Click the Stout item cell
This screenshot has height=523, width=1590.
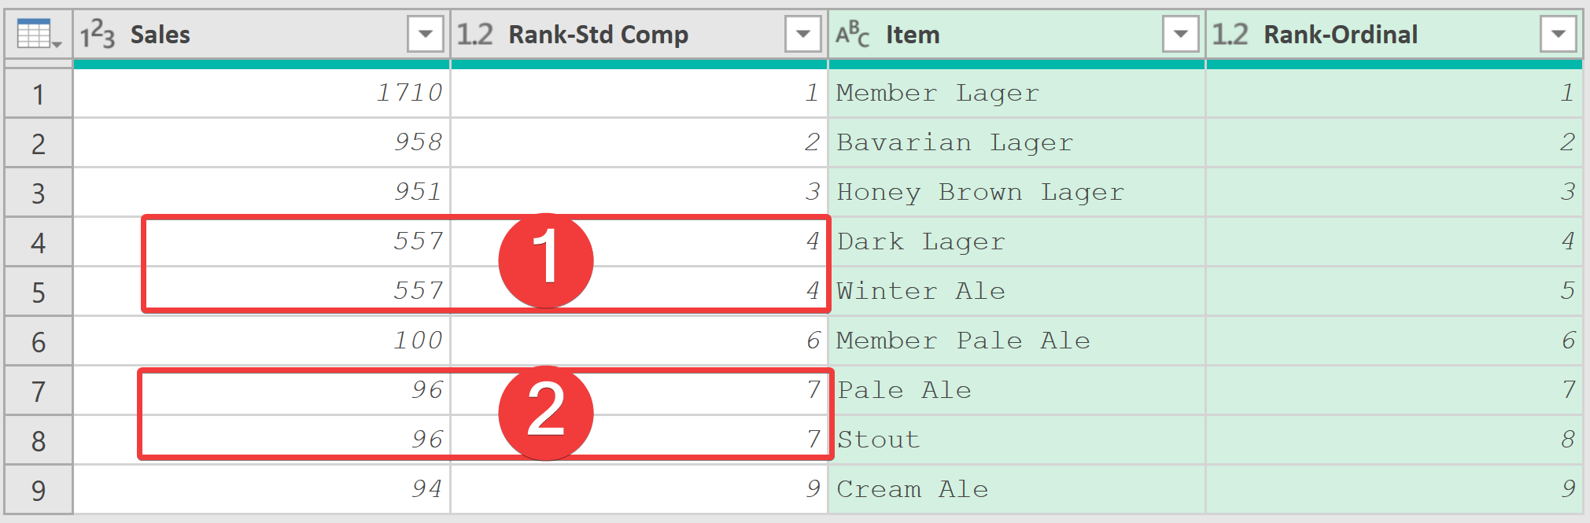pyautogui.click(x=1017, y=440)
